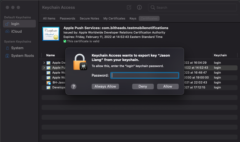Click the Issued by certificate authority line
This screenshot has width=240, height=142.
(x=114, y=32)
